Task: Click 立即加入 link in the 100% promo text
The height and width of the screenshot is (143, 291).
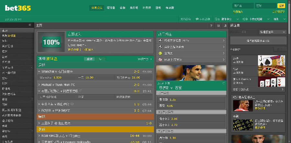Action: coord(88,49)
